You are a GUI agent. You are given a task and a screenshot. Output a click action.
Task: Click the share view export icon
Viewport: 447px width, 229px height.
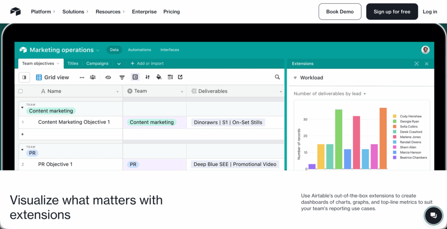pos(180,77)
